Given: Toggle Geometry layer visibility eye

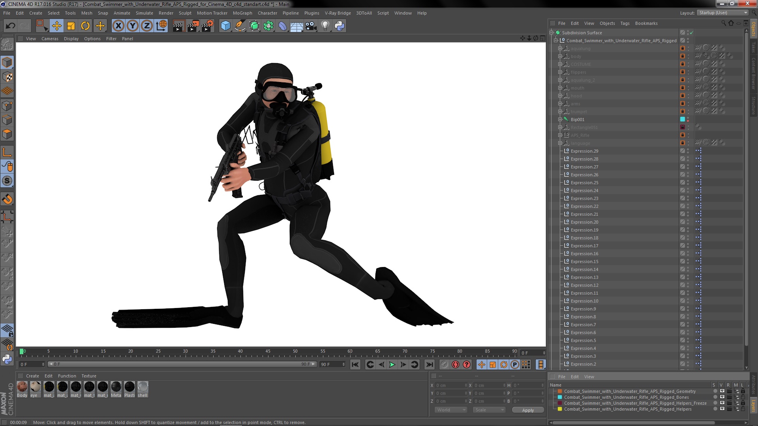Looking at the screenshot, I should tap(722, 391).
